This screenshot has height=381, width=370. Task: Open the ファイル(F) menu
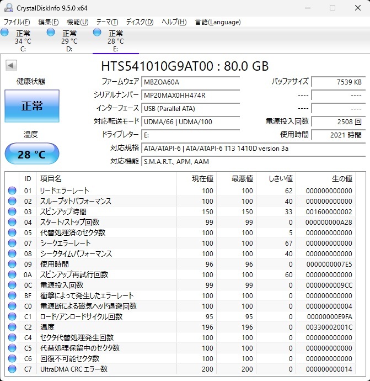pyautogui.click(x=17, y=22)
